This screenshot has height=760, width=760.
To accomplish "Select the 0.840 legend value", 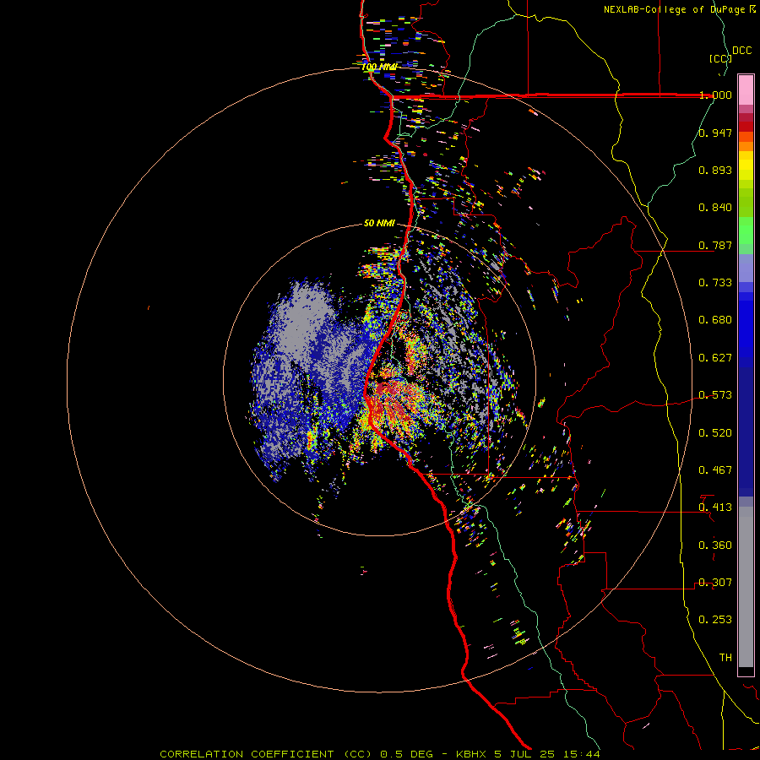I will point(715,208).
